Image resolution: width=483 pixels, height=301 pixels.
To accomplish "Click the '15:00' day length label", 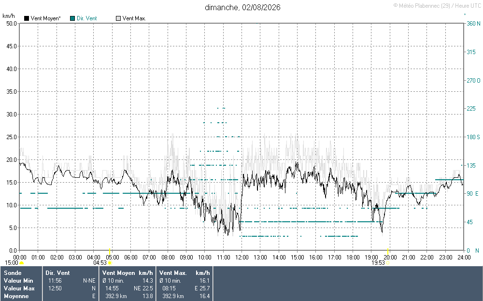I will coord(12,263).
